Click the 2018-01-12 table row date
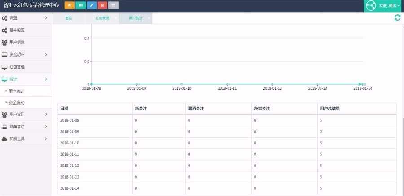The image size is (404, 196). click(x=70, y=166)
